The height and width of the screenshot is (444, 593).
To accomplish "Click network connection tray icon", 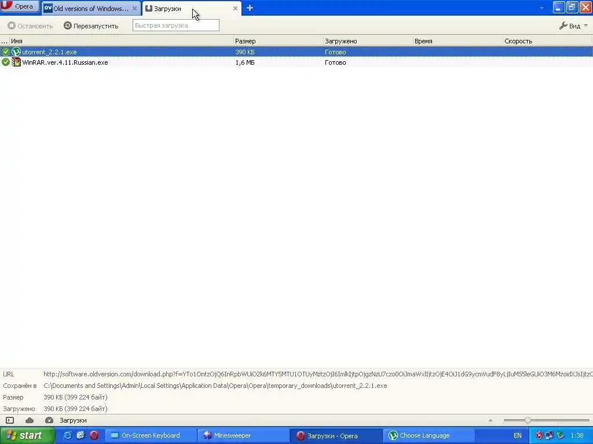I will pyautogui.click(x=550, y=435).
